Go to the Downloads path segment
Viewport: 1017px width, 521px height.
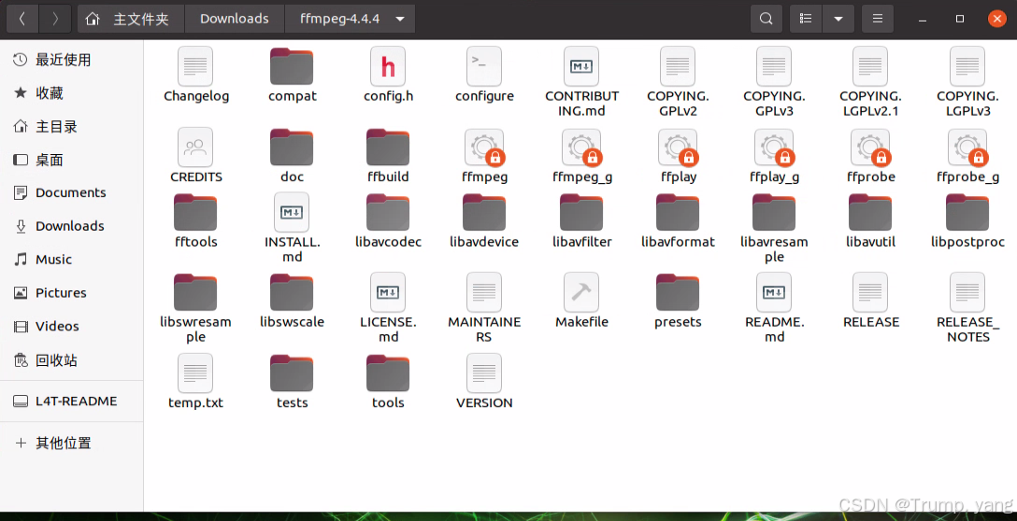(234, 19)
